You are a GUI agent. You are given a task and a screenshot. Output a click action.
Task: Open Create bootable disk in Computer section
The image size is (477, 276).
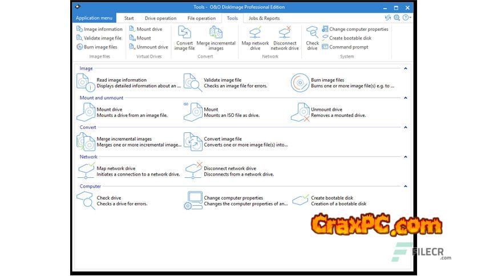click(329, 201)
